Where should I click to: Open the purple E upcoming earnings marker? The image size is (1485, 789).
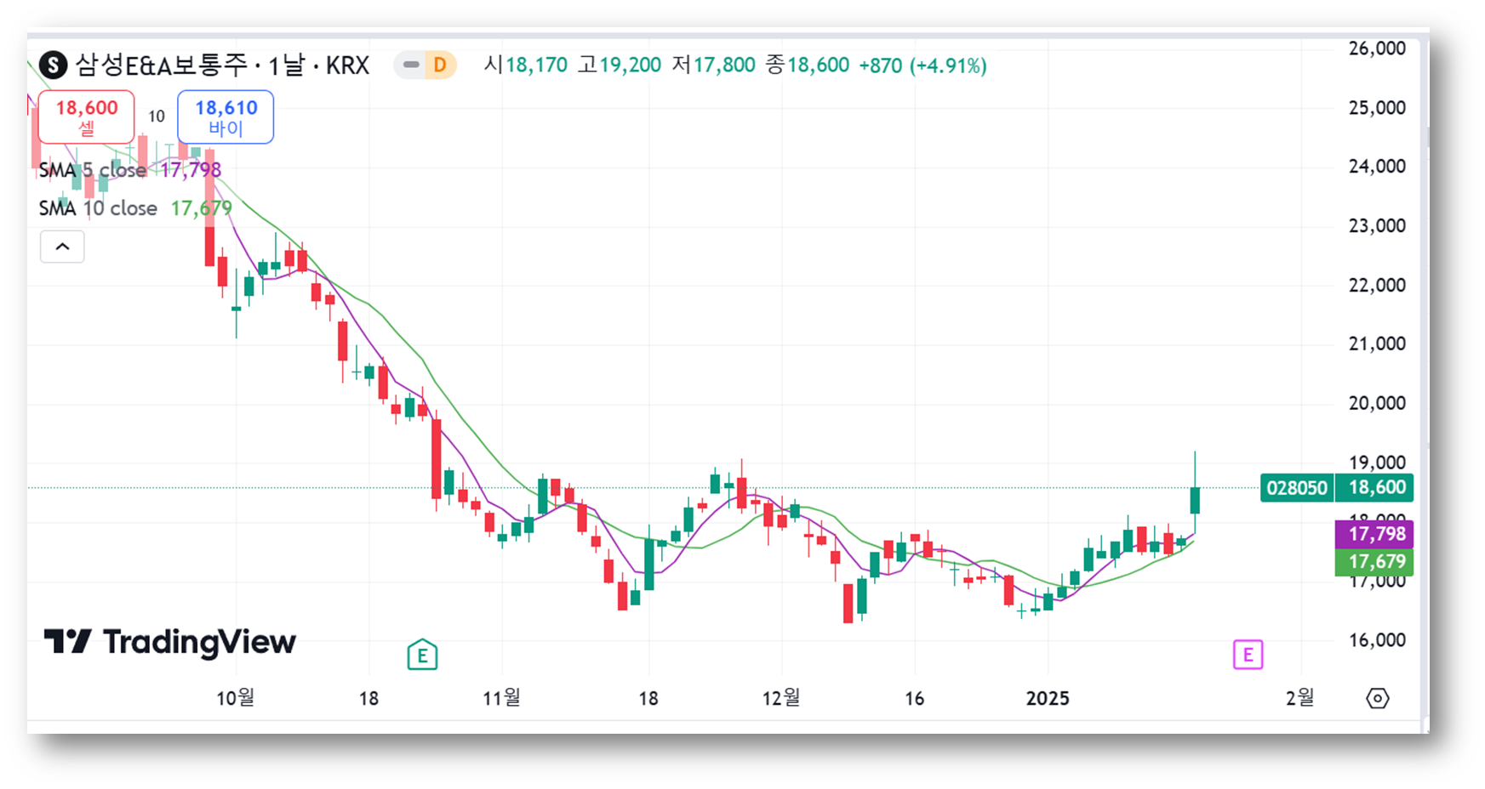click(1248, 655)
